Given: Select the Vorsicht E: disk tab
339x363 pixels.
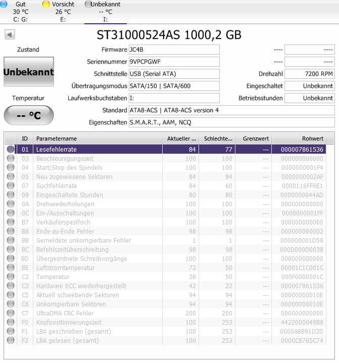Looking at the screenshot, I should click(x=63, y=12).
